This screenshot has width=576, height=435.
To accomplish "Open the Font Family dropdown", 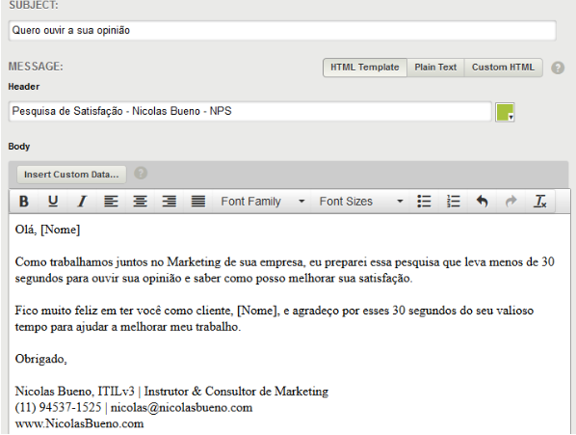I will coord(262,202).
